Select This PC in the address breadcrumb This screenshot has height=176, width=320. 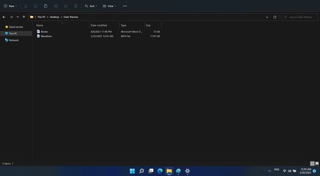pos(42,17)
